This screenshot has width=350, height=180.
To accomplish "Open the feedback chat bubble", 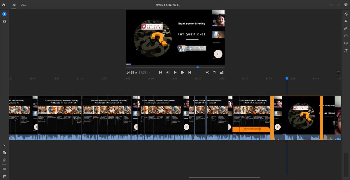I will click(x=346, y=5).
